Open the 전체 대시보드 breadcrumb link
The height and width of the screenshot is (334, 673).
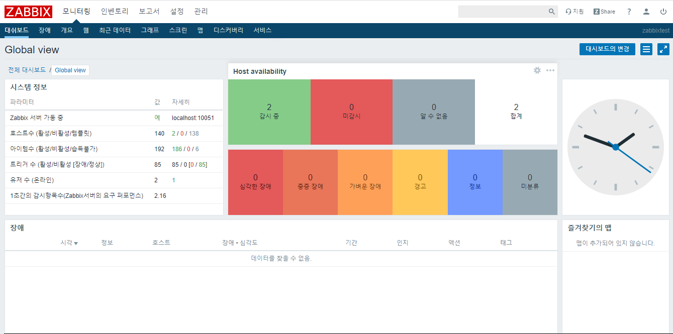click(27, 70)
